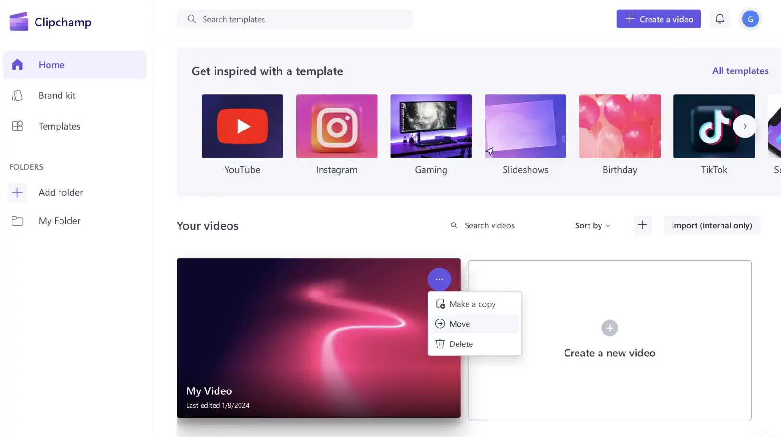Open the All templates link
The width and height of the screenshot is (781, 437).
740,71
